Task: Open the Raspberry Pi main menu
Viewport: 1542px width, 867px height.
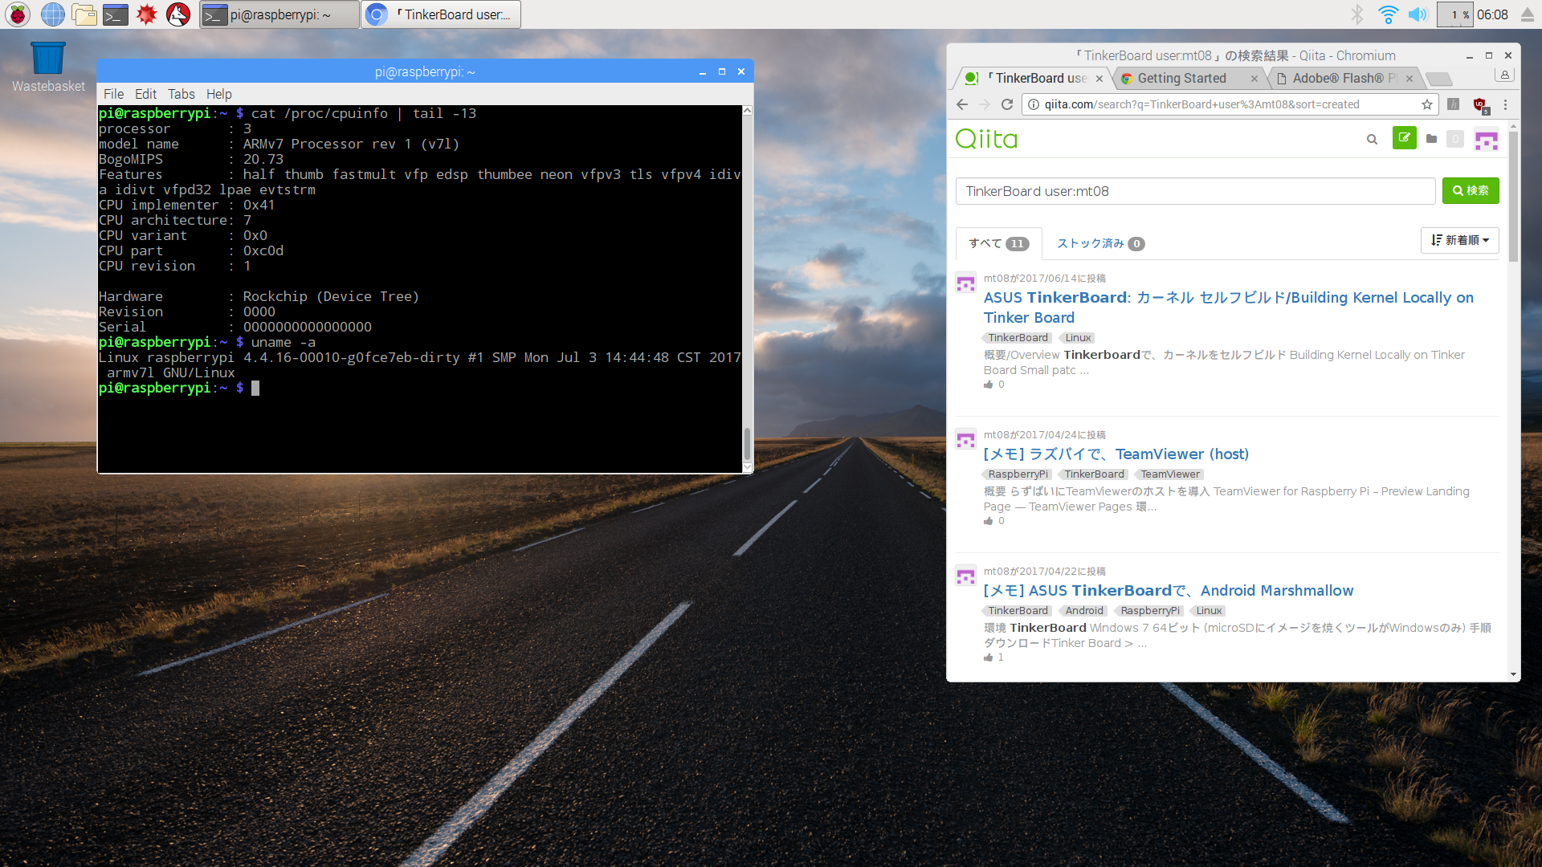Action: coord(18,14)
